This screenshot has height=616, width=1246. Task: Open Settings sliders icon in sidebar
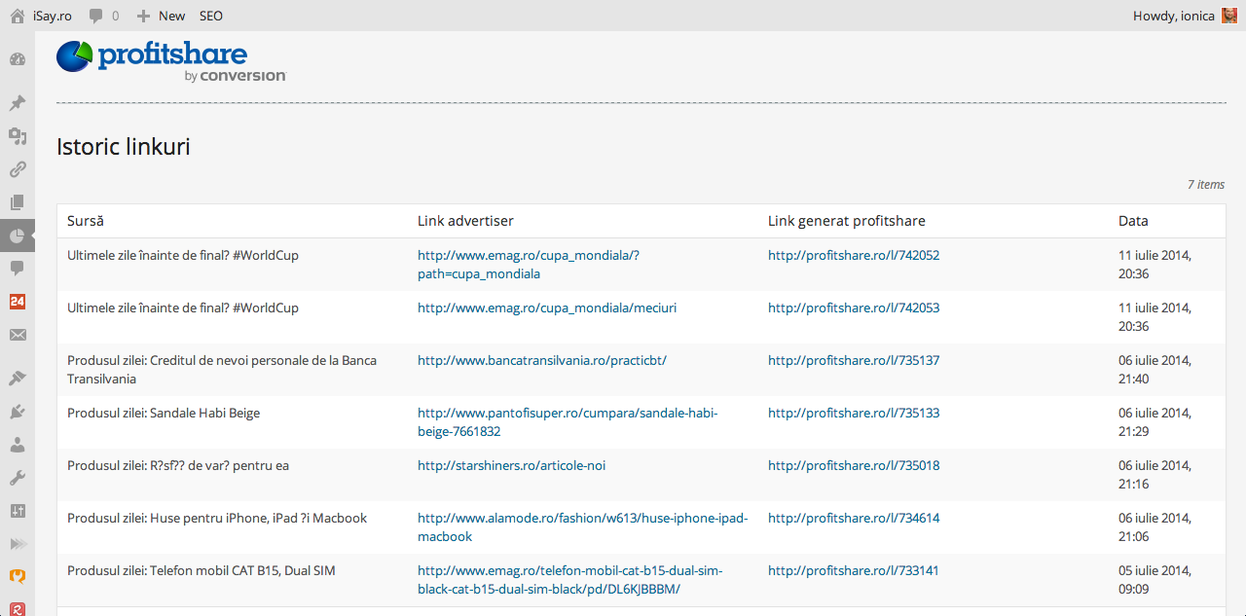point(18,511)
